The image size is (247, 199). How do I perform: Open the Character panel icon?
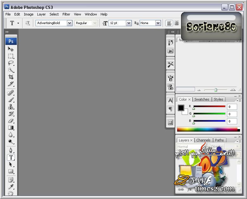coord(171,100)
